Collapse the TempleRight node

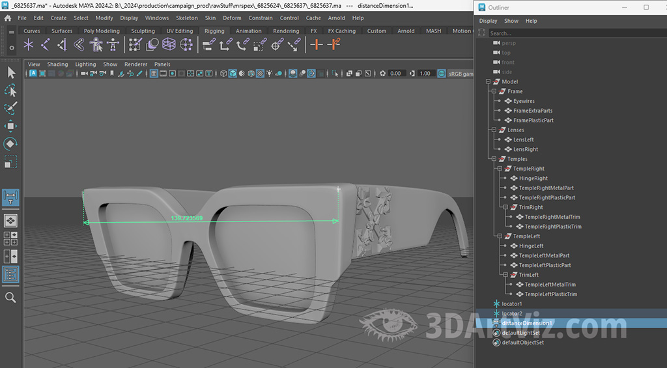point(499,169)
